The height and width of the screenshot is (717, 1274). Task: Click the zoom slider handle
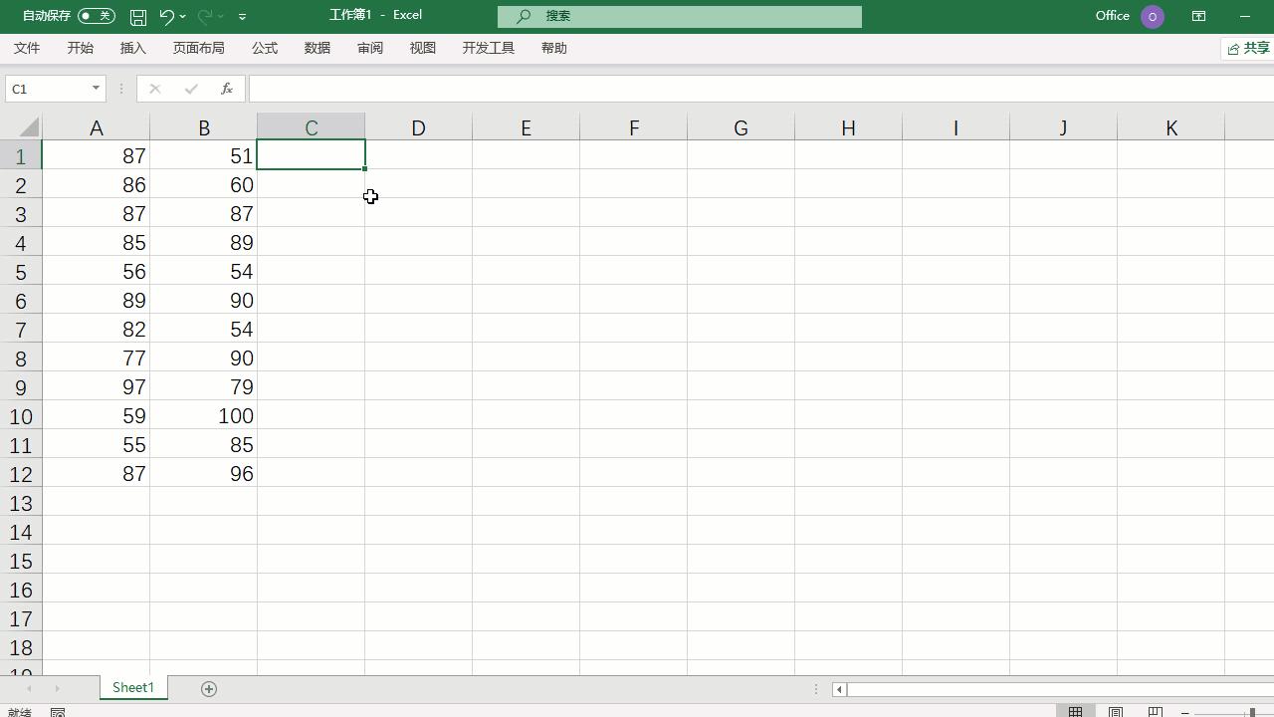[1252, 712]
